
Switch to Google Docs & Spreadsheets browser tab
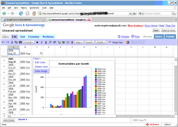tap(24, 20)
